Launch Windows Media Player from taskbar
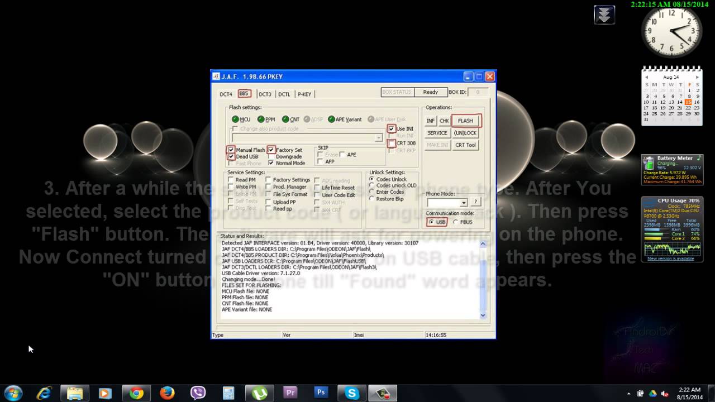715x402 pixels. click(x=105, y=393)
